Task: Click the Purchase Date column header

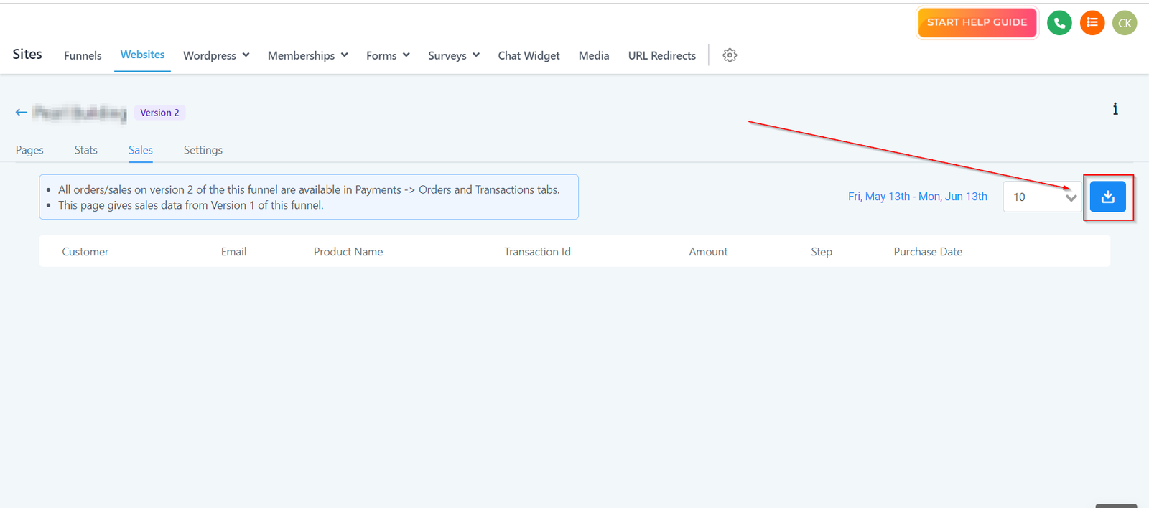Action: (x=928, y=252)
